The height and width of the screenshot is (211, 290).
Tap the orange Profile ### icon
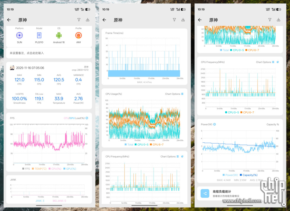click(78, 35)
